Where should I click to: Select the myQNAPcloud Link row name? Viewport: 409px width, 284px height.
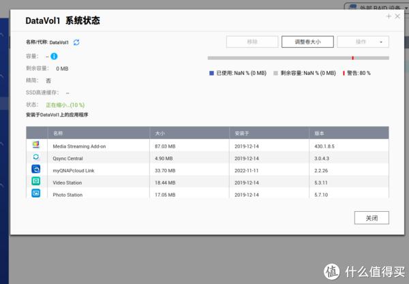tap(74, 171)
